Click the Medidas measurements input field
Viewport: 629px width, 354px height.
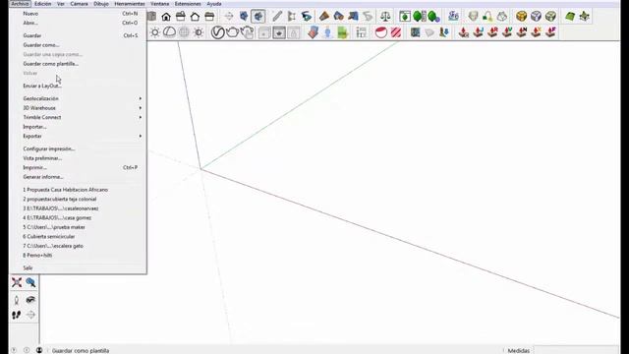576,350
